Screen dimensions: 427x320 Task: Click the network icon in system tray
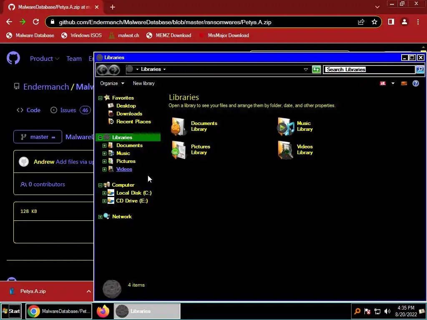(x=377, y=311)
